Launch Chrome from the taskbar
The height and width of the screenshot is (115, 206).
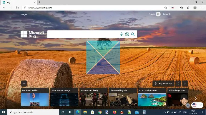[x=100, y=112]
